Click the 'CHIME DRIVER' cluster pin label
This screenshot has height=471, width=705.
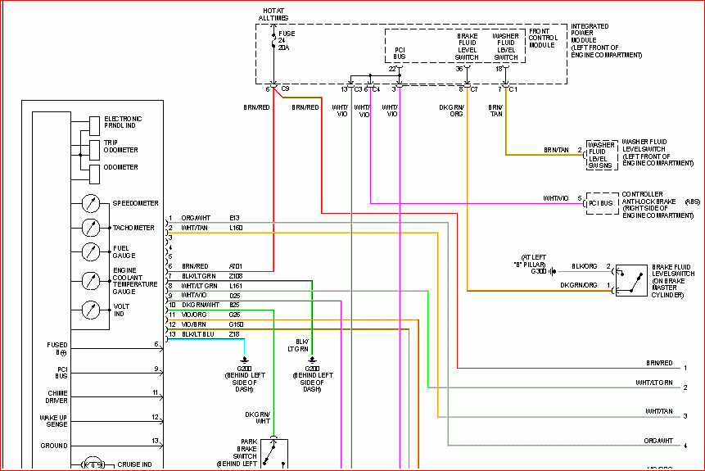tap(56, 396)
